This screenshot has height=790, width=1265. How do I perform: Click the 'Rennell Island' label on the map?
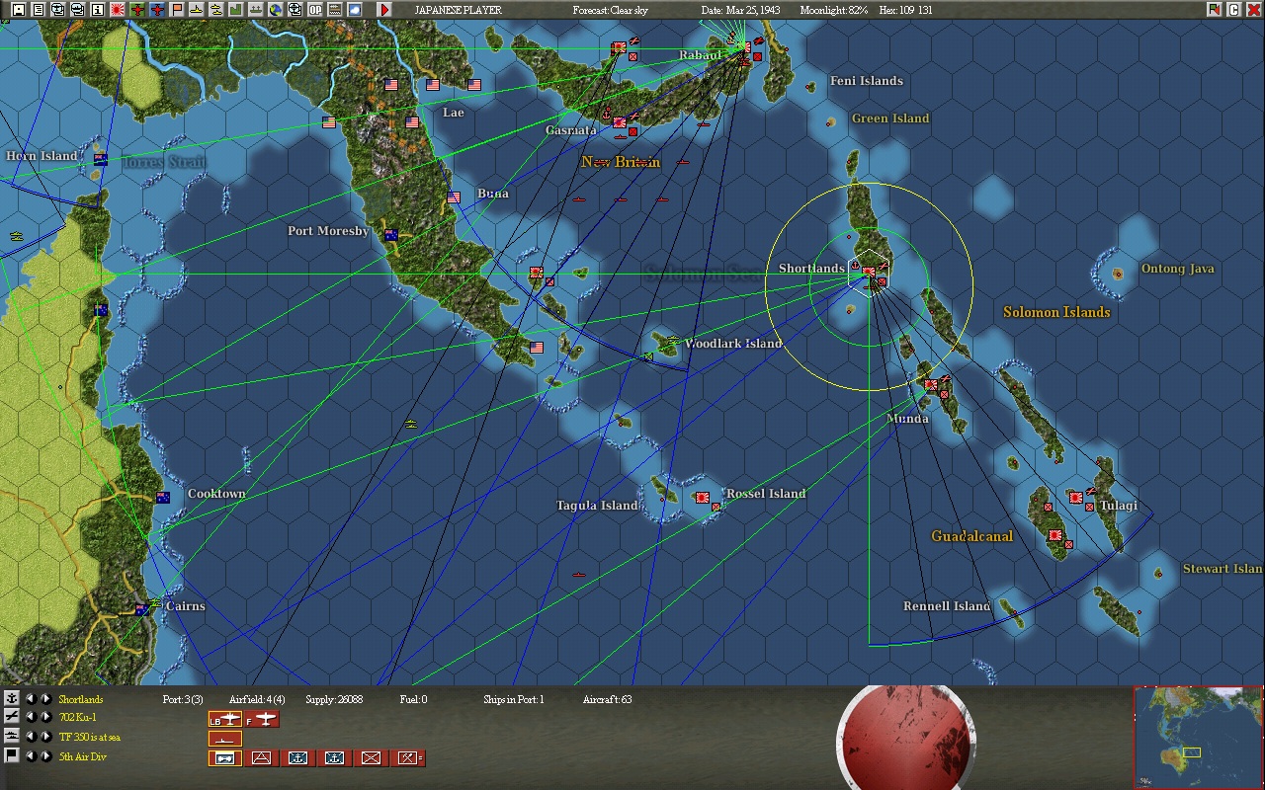click(947, 606)
